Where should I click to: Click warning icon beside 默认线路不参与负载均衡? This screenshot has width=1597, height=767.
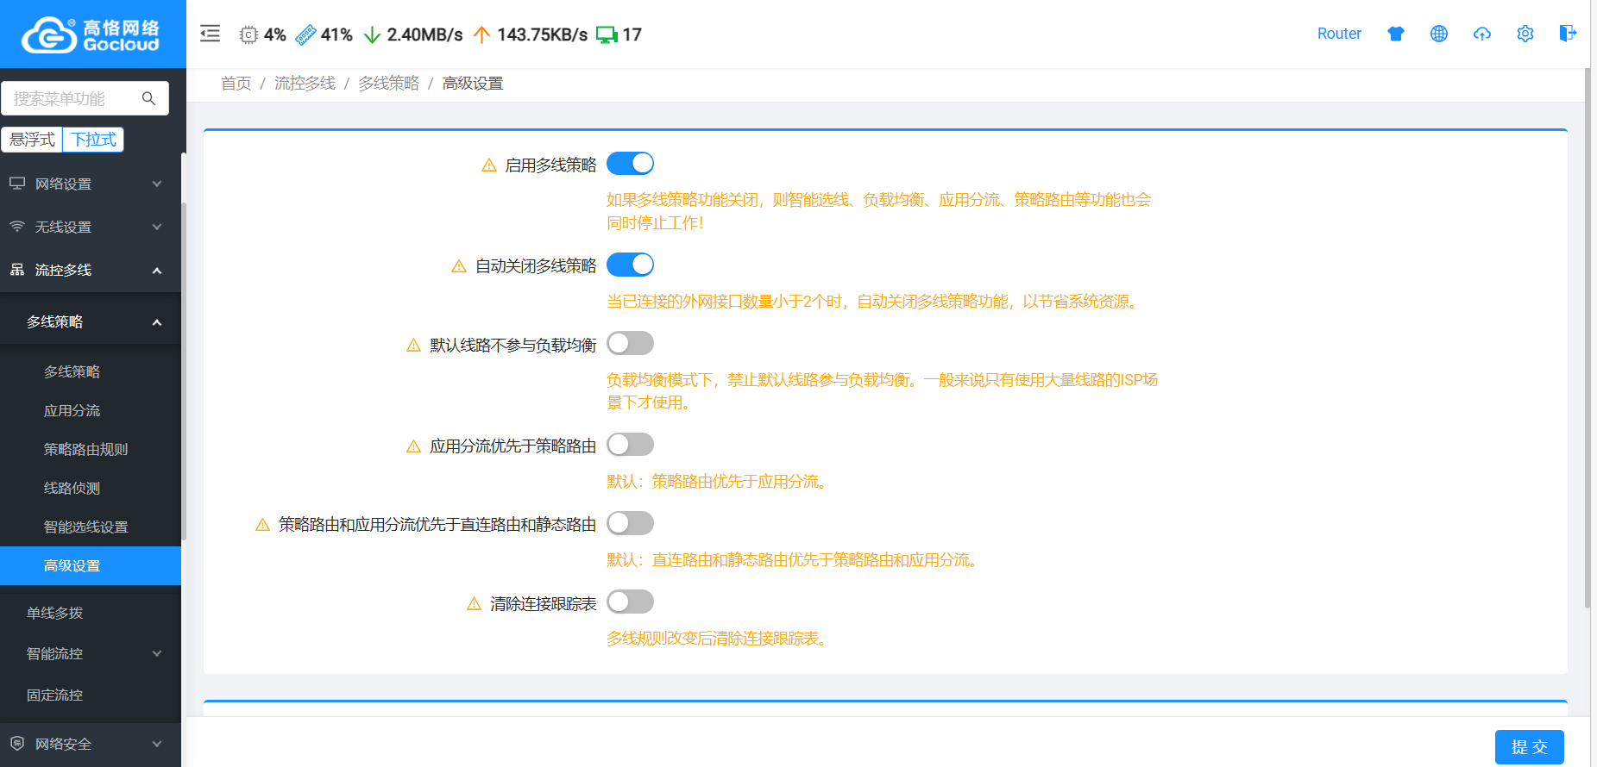click(x=413, y=345)
